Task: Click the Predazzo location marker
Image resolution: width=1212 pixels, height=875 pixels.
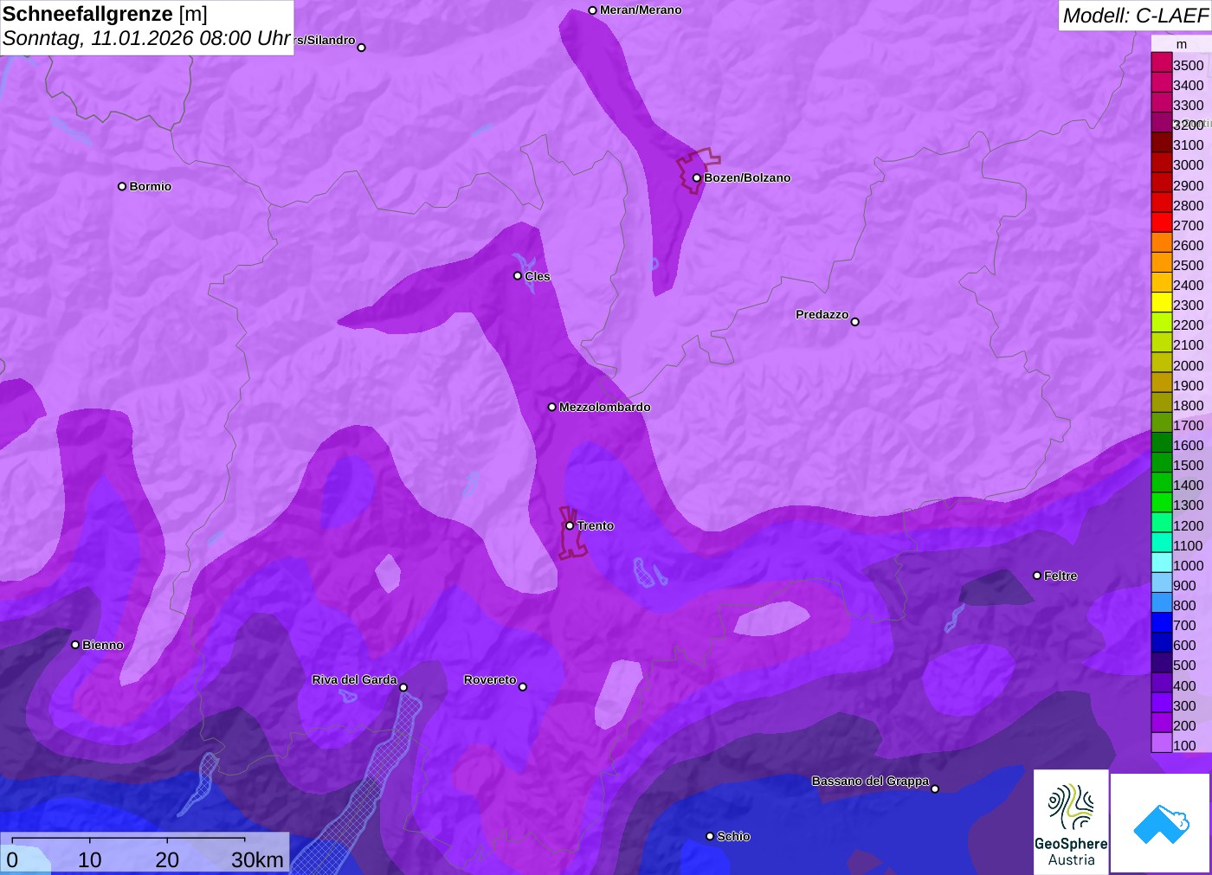Action: coord(855,322)
